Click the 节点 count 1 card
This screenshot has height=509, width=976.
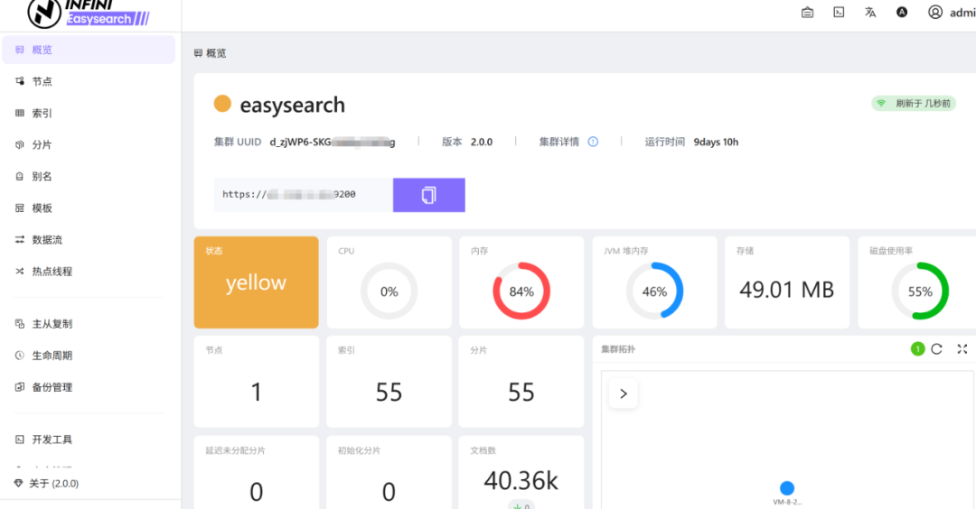pos(256,382)
